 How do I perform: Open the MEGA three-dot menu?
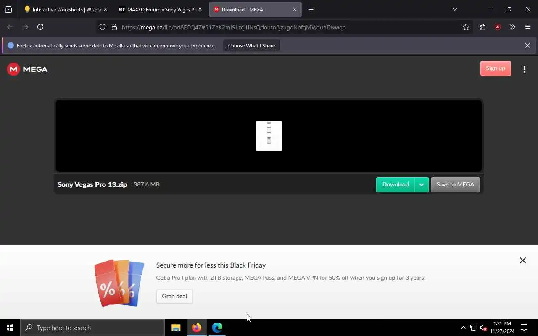(524, 69)
